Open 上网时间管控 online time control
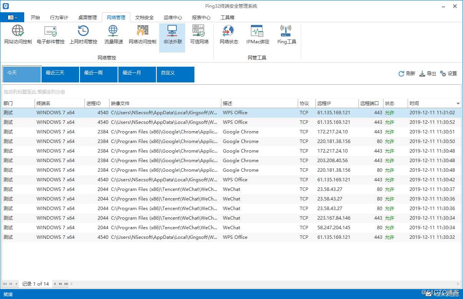The height and width of the screenshot is (299, 463). point(83,36)
